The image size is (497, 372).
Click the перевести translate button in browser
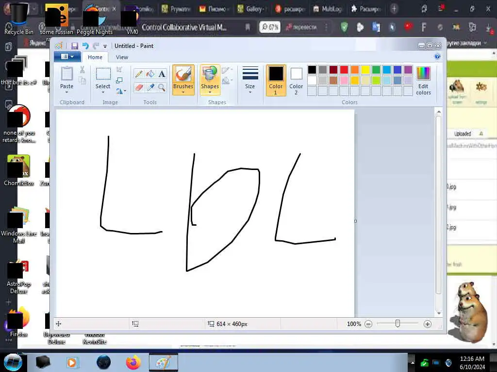(x=301, y=27)
